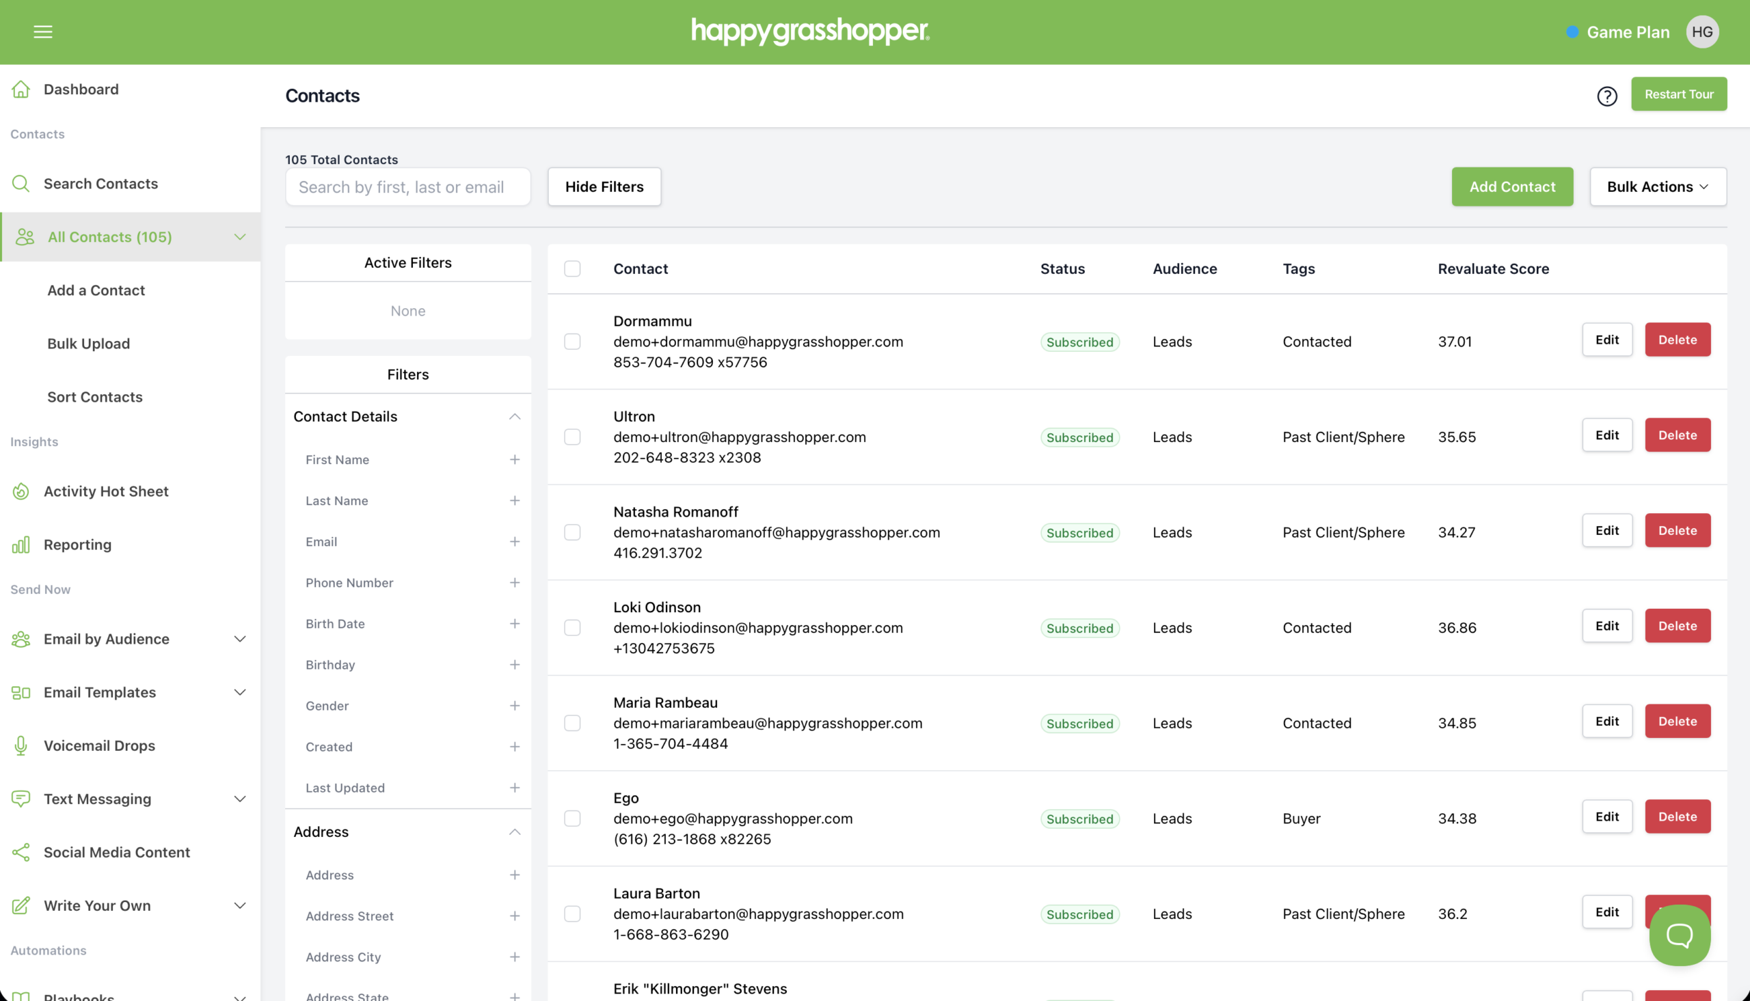Check the box for Ultron
The width and height of the screenshot is (1750, 1001).
click(572, 437)
